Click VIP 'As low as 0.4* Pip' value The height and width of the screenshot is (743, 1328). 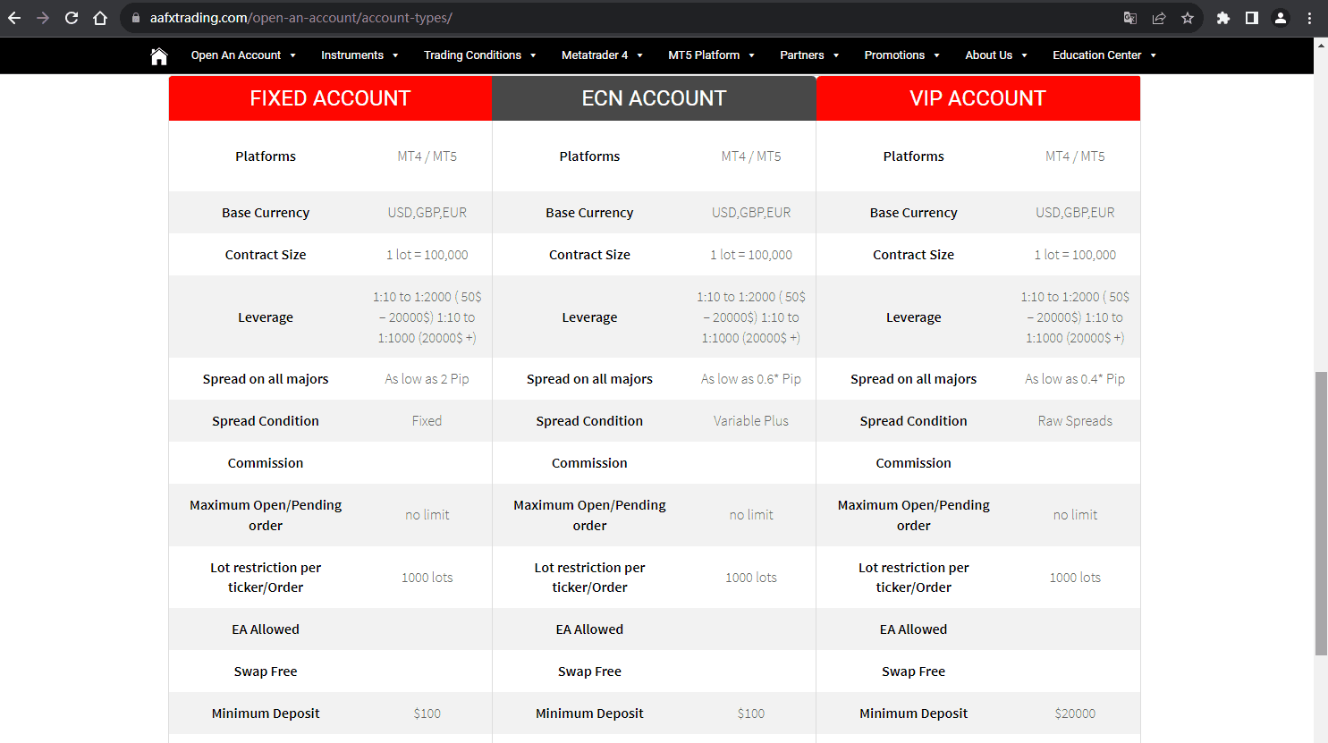pyautogui.click(x=1075, y=379)
